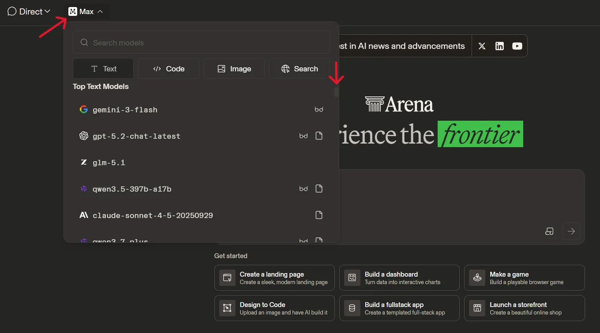Select the claude-sonnet-4-5-20250929 model
This screenshot has height=333, width=600.
[201, 215]
